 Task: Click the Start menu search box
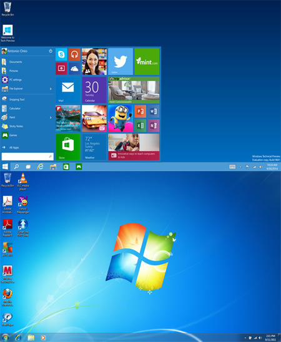coord(27,157)
